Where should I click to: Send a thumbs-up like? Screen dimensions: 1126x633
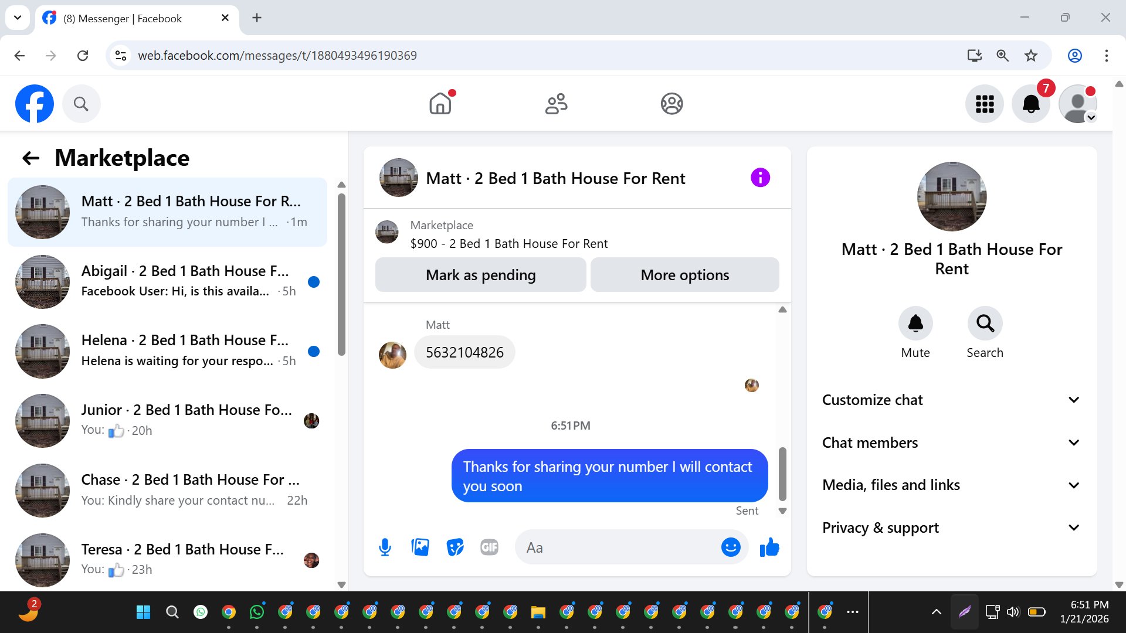tap(769, 547)
